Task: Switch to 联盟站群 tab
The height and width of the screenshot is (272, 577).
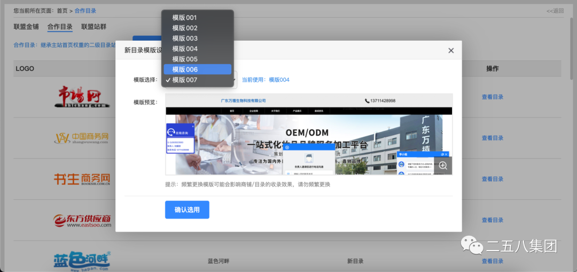Action: 94,27
